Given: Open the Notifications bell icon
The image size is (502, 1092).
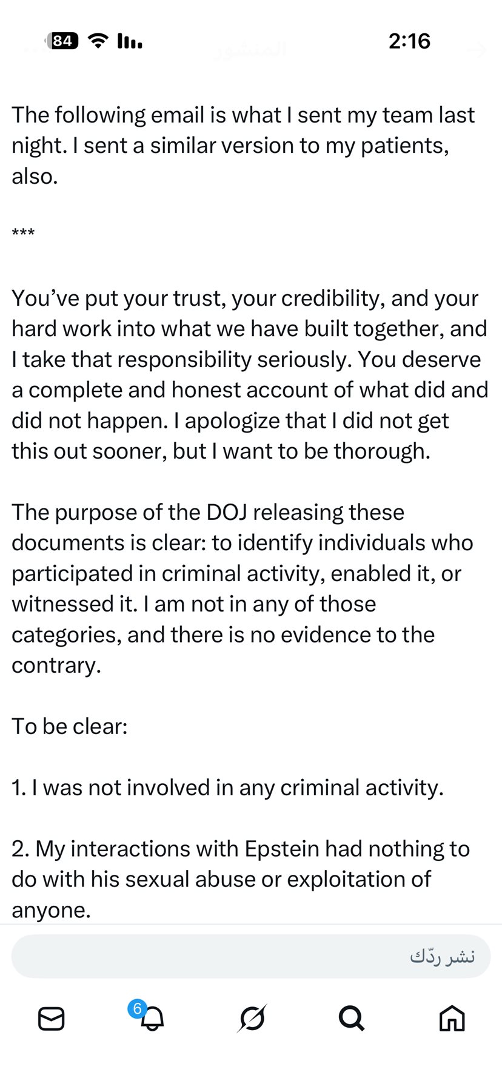Looking at the screenshot, I should click(x=152, y=1019).
